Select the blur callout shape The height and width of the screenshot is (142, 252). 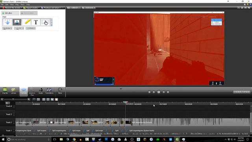[x=7, y=22]
